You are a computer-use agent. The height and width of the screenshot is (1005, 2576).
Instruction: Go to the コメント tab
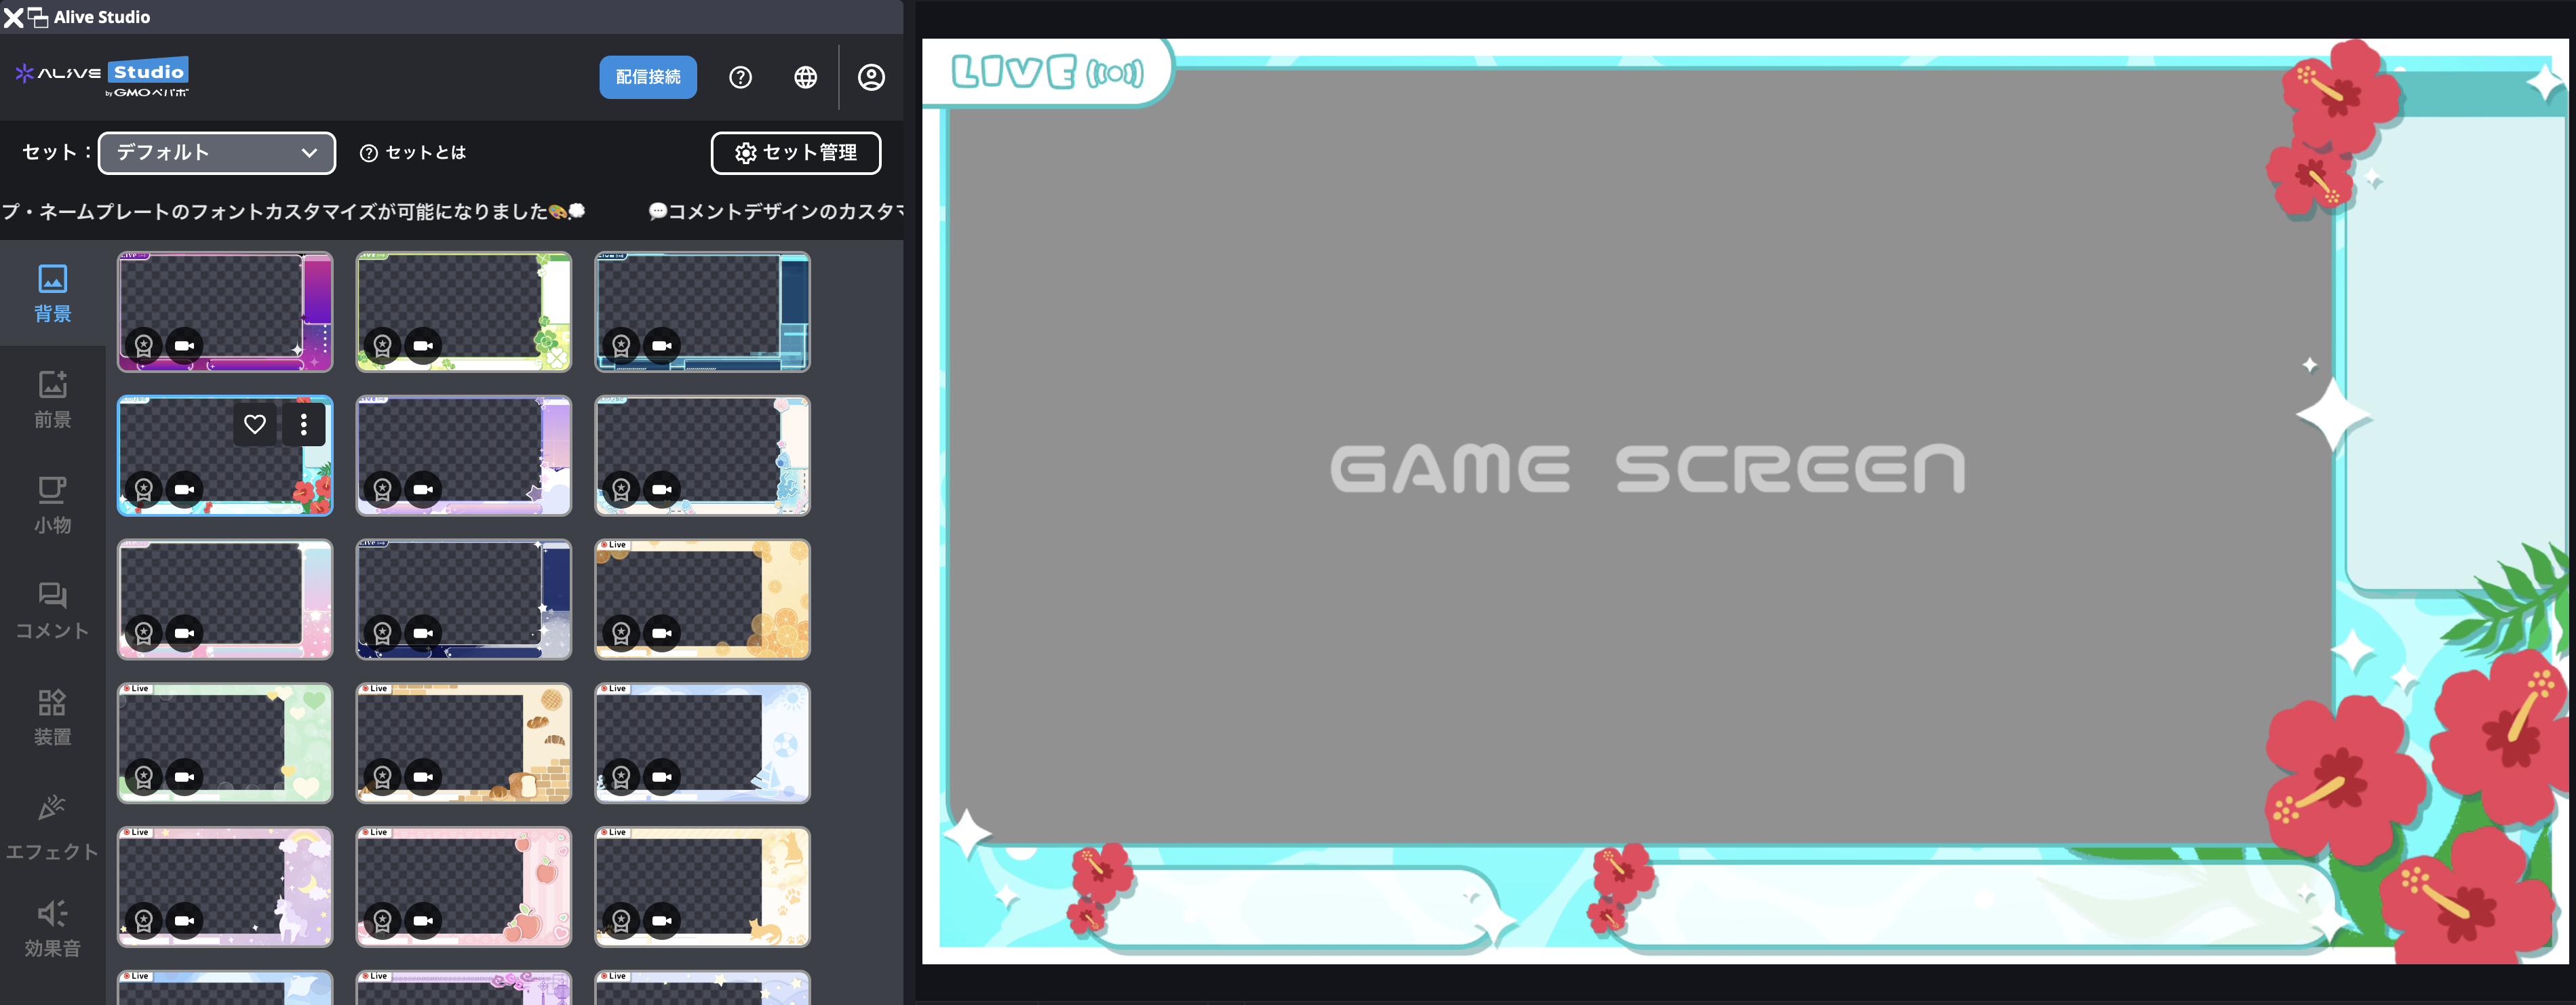tap(53, 611)
